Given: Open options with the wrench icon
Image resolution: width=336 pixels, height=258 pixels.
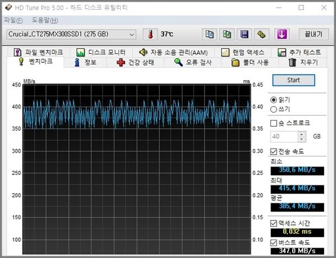Looking at the screenshot, I should coord(262,34).
